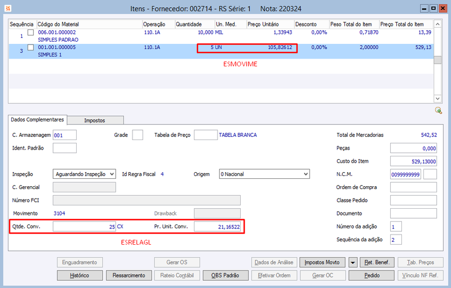This screenshot has width=451, height=288.
Task: Click the small field beside N.C.M. code
Action: pos(430,174)
